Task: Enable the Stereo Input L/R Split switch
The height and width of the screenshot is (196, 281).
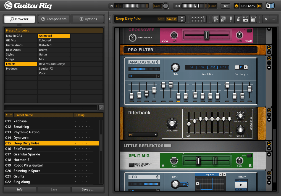Action: click(131, 165)
